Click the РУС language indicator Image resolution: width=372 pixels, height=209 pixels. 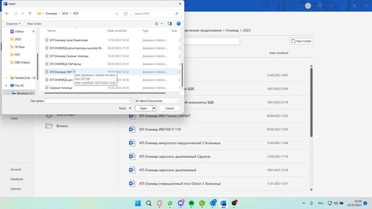click(321, 203)
